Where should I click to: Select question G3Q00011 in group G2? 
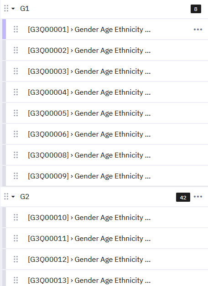coord(107,238)
